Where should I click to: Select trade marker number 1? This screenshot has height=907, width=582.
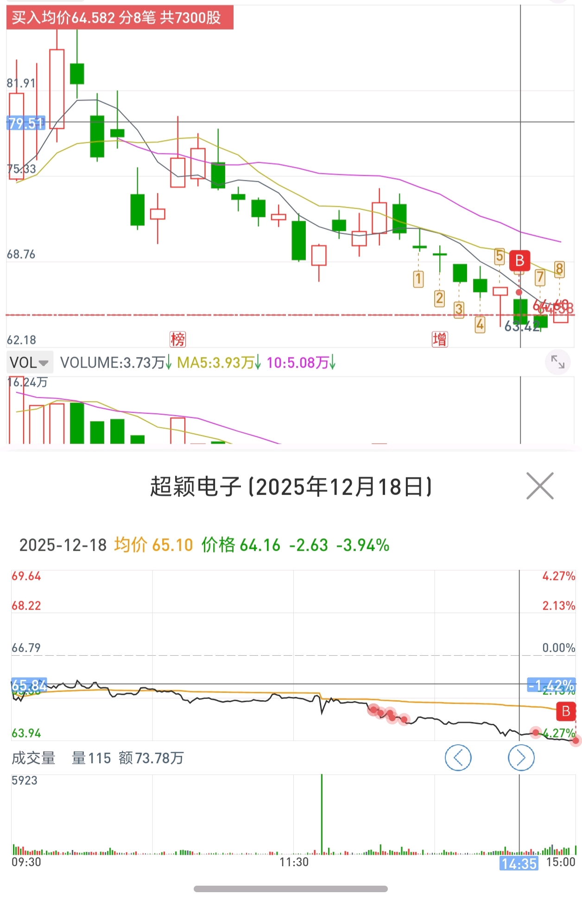(418, 279)
